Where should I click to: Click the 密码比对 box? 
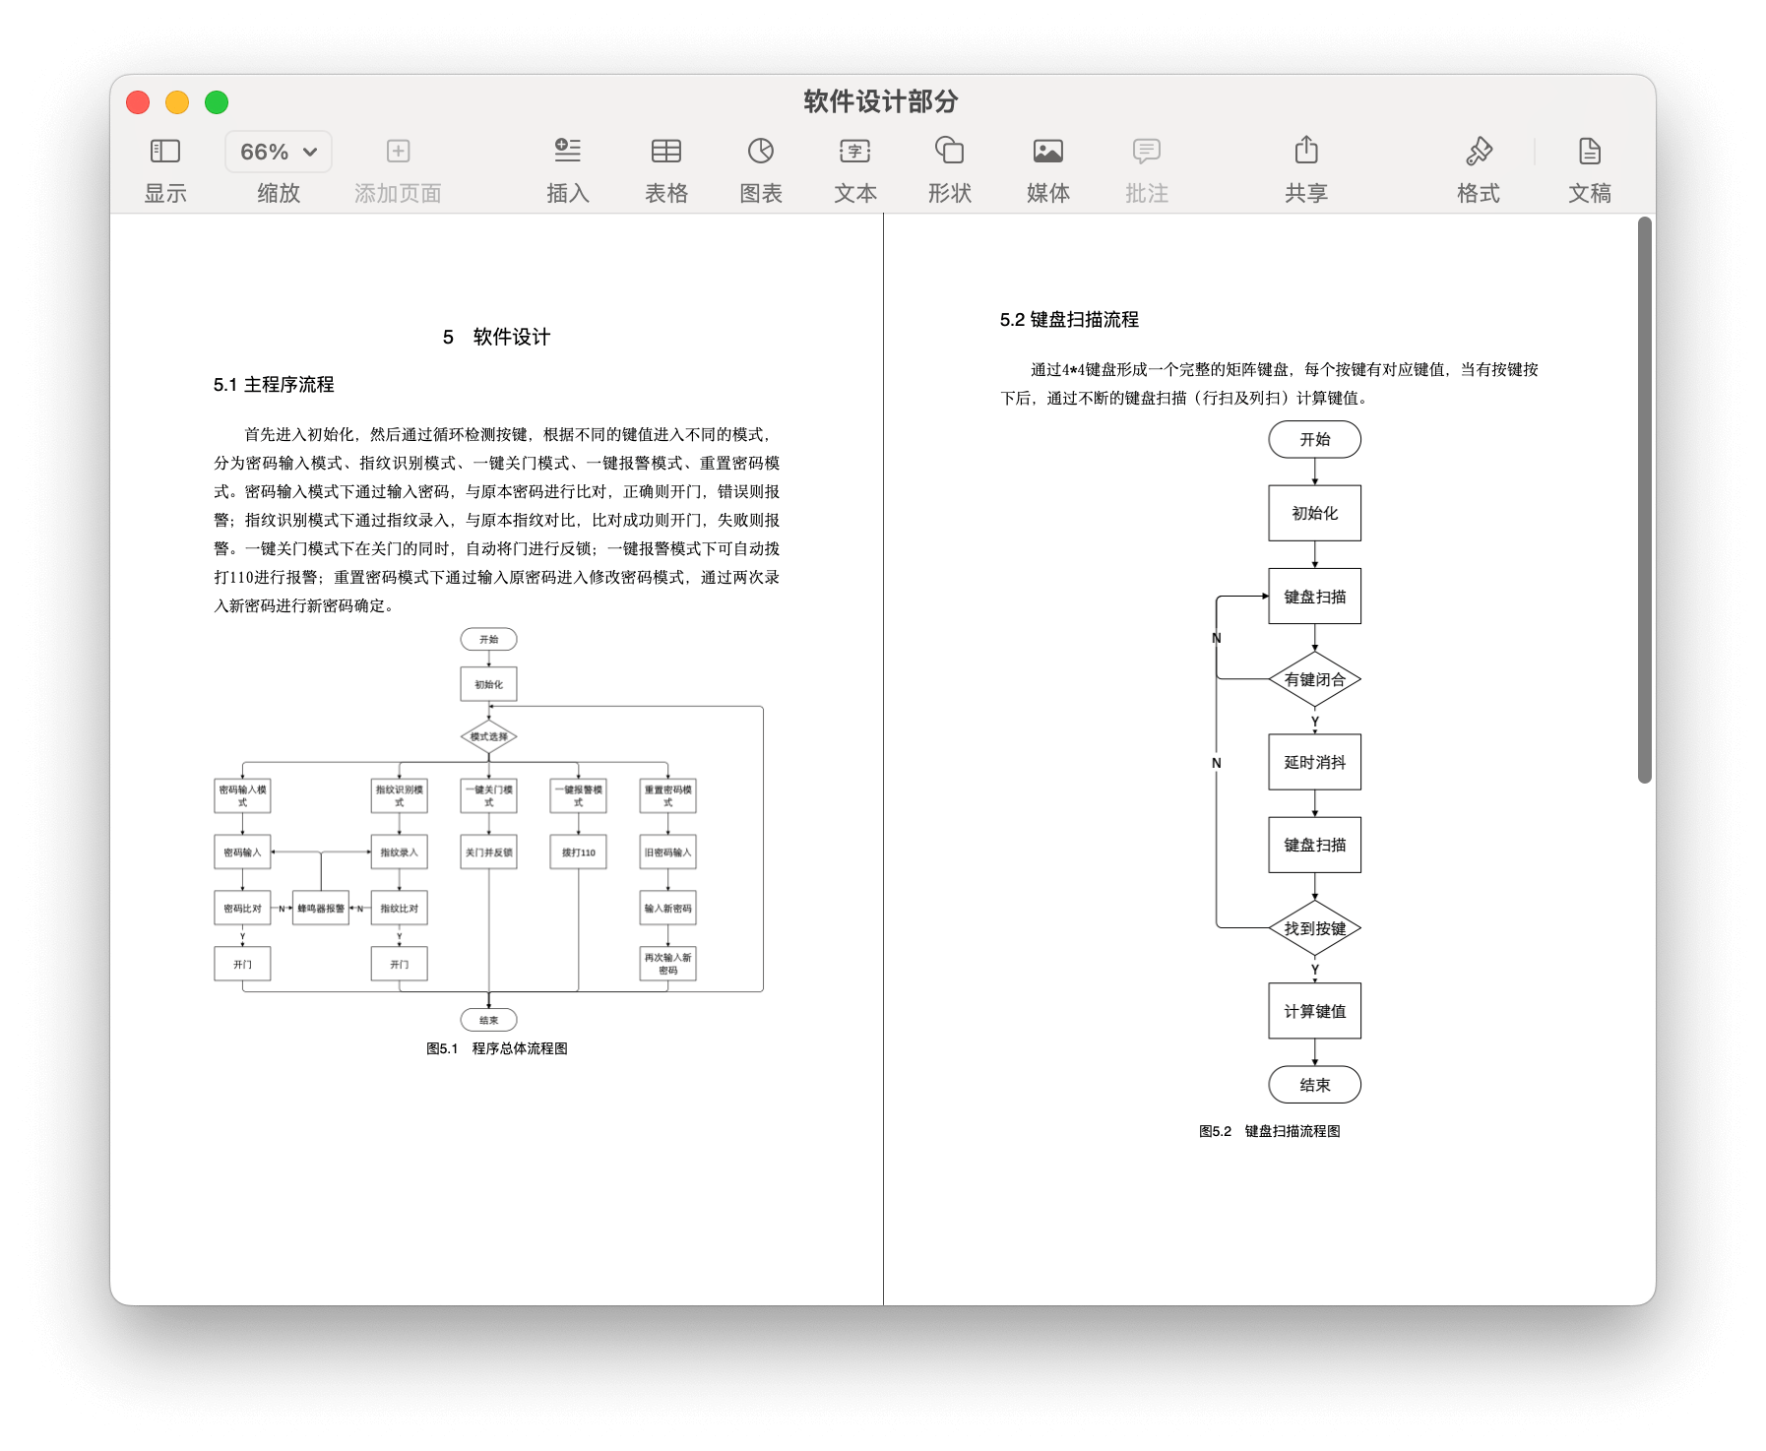point(242,909)
